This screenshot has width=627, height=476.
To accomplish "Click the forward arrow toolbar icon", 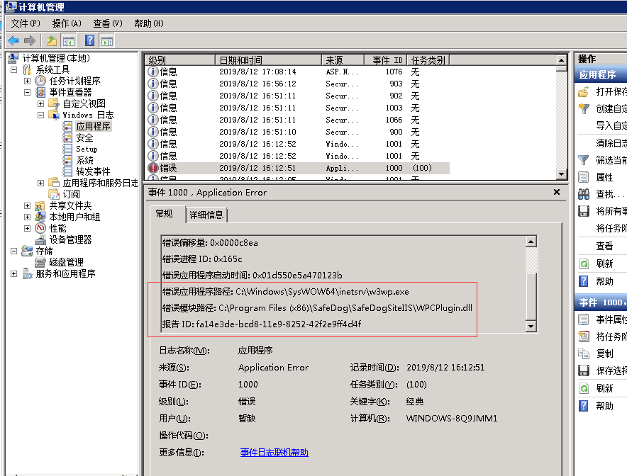I will (30, 40).
